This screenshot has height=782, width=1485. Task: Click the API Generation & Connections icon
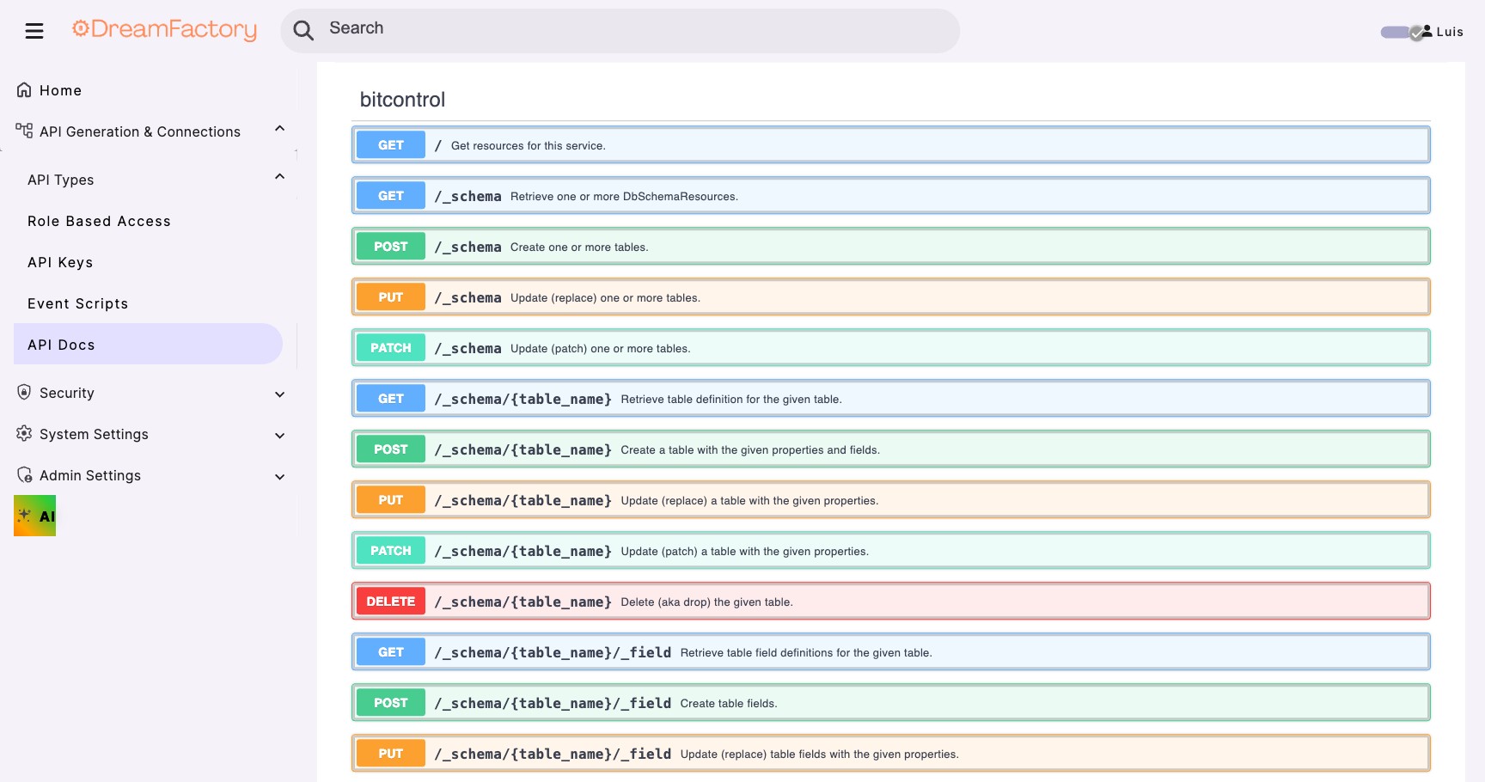[23, 130]
